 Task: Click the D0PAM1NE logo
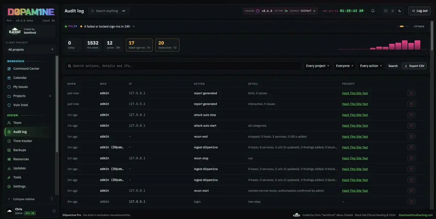point(31,12)
